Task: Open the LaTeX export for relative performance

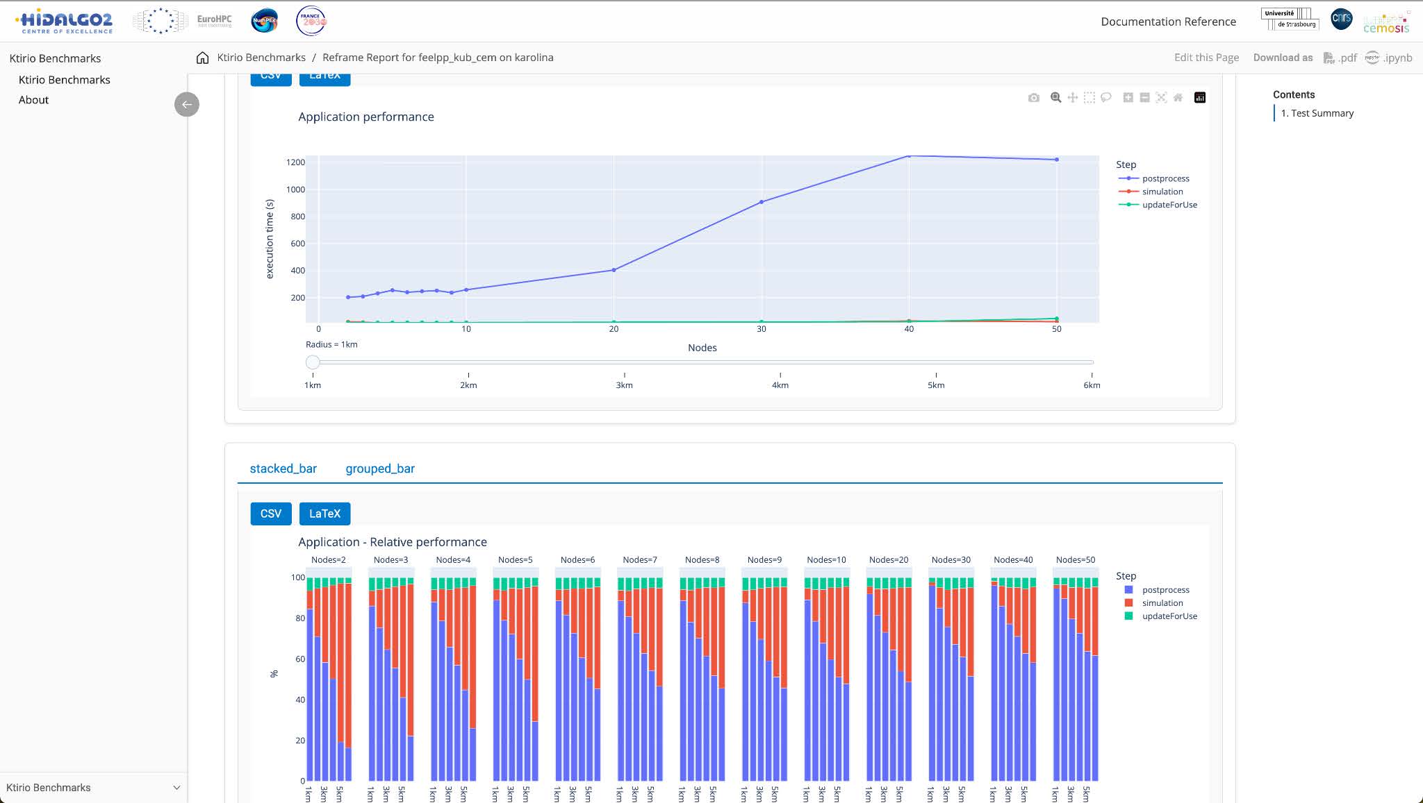Action: coord(324,514)
